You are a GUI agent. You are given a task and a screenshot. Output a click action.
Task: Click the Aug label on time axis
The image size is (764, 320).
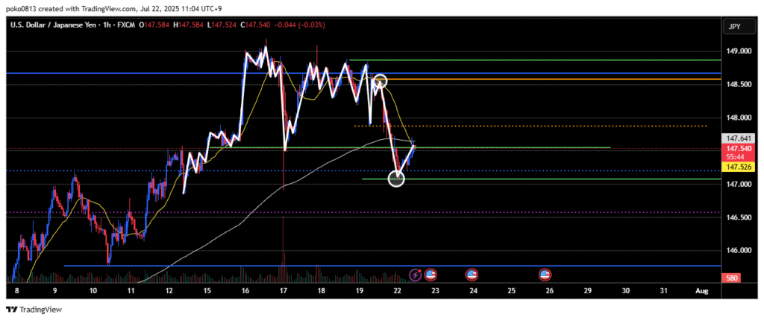(x=701, y=290)
